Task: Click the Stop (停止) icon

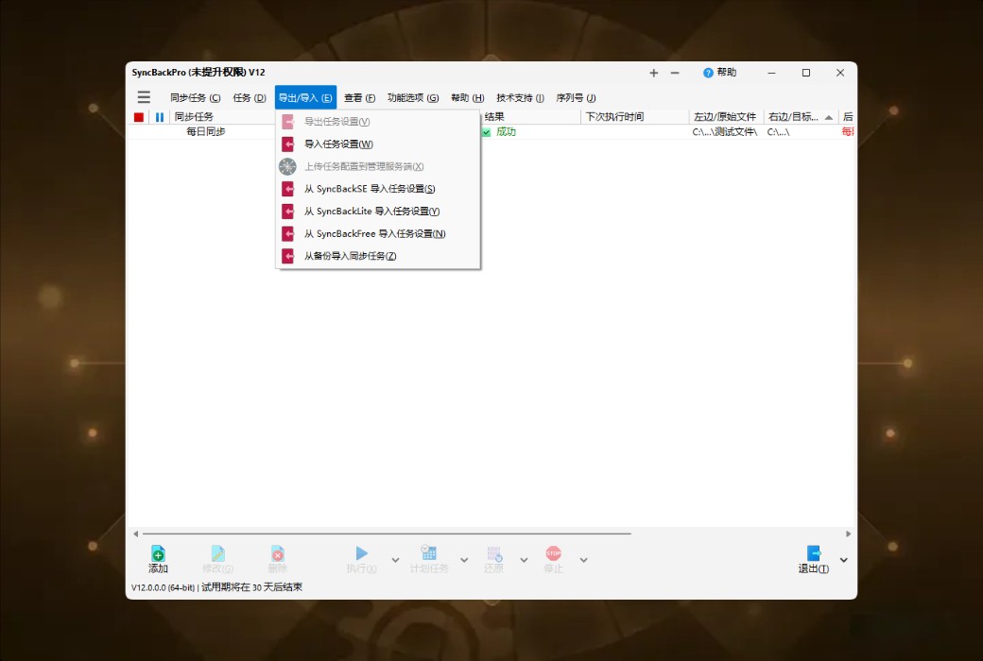Action: click(553, 555)
